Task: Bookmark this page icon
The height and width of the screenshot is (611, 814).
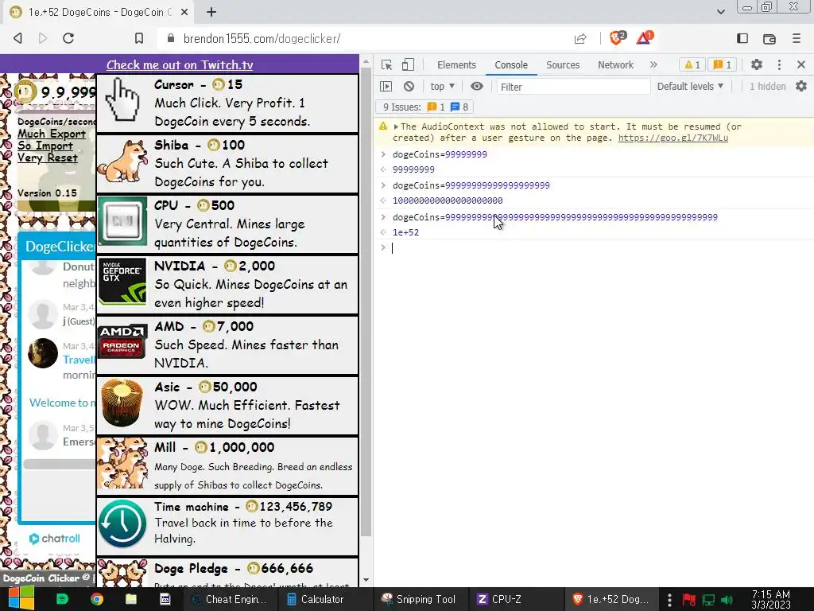Action: (x=138, y=38)
